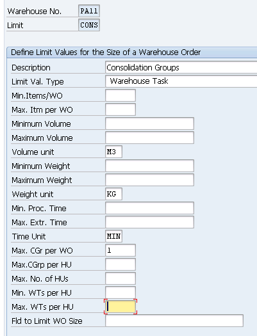Click the highlighted Max. WTs per HU field
The width and height of the screenshot is (257, 336).
point(120,307)
